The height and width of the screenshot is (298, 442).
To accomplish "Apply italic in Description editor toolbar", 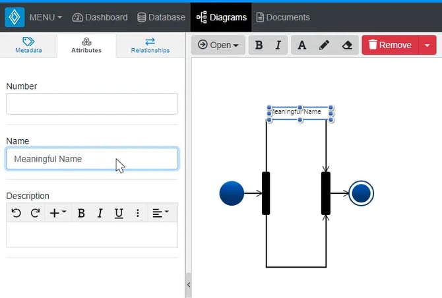I will (x=100, y=213).
